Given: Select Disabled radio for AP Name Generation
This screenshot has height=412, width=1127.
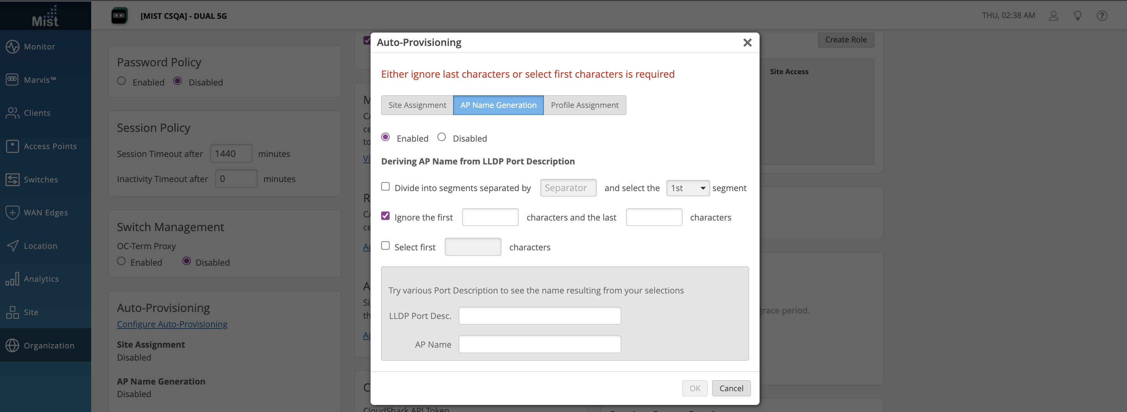Looking at the screenshot, I should tap(442, 138).
